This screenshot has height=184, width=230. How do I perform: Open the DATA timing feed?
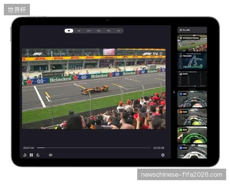(x=192, y=79)
